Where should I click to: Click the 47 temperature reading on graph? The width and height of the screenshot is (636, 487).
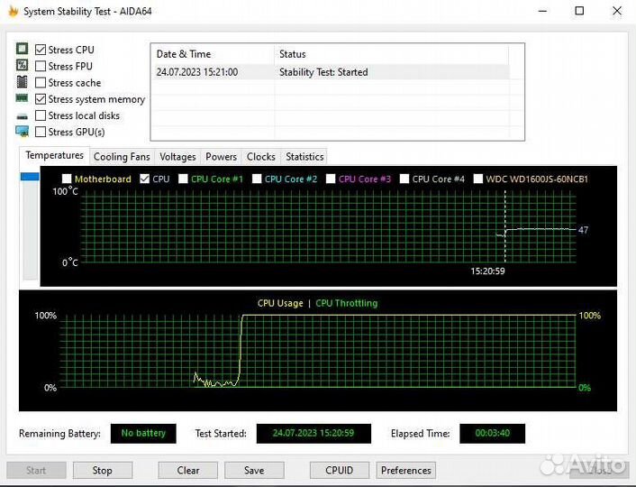[x=583, y=230]
